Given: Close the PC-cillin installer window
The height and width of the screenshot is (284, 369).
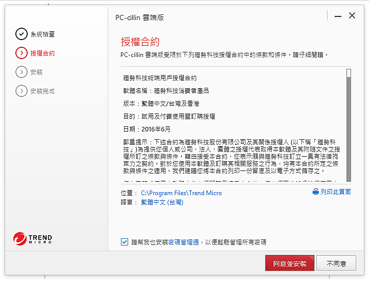Looking at the screenshot, I should (x=352, y=15).
